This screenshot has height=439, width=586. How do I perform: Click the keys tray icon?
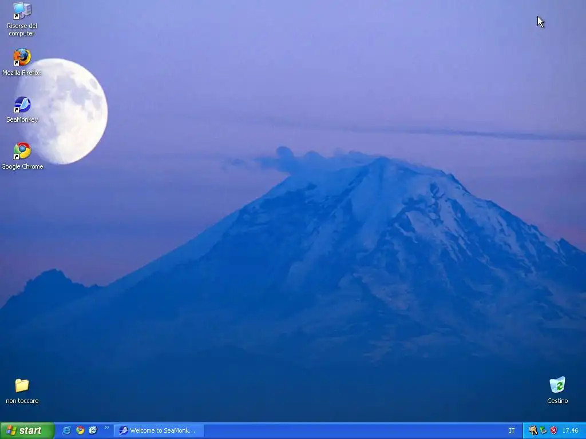pos(533,430)
